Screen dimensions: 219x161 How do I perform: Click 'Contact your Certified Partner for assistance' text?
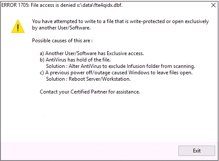click(x=90, y=92)
